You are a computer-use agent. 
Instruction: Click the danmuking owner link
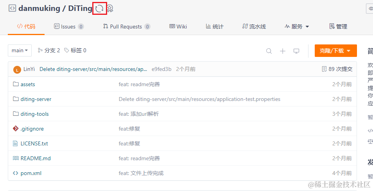click(x=39, y=9)
